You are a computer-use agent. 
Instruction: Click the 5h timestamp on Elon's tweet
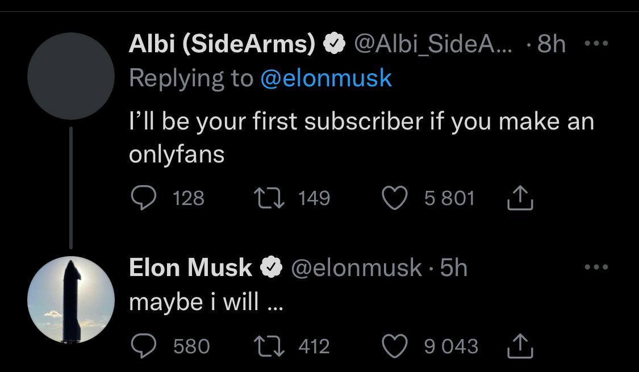click(453, 267)
